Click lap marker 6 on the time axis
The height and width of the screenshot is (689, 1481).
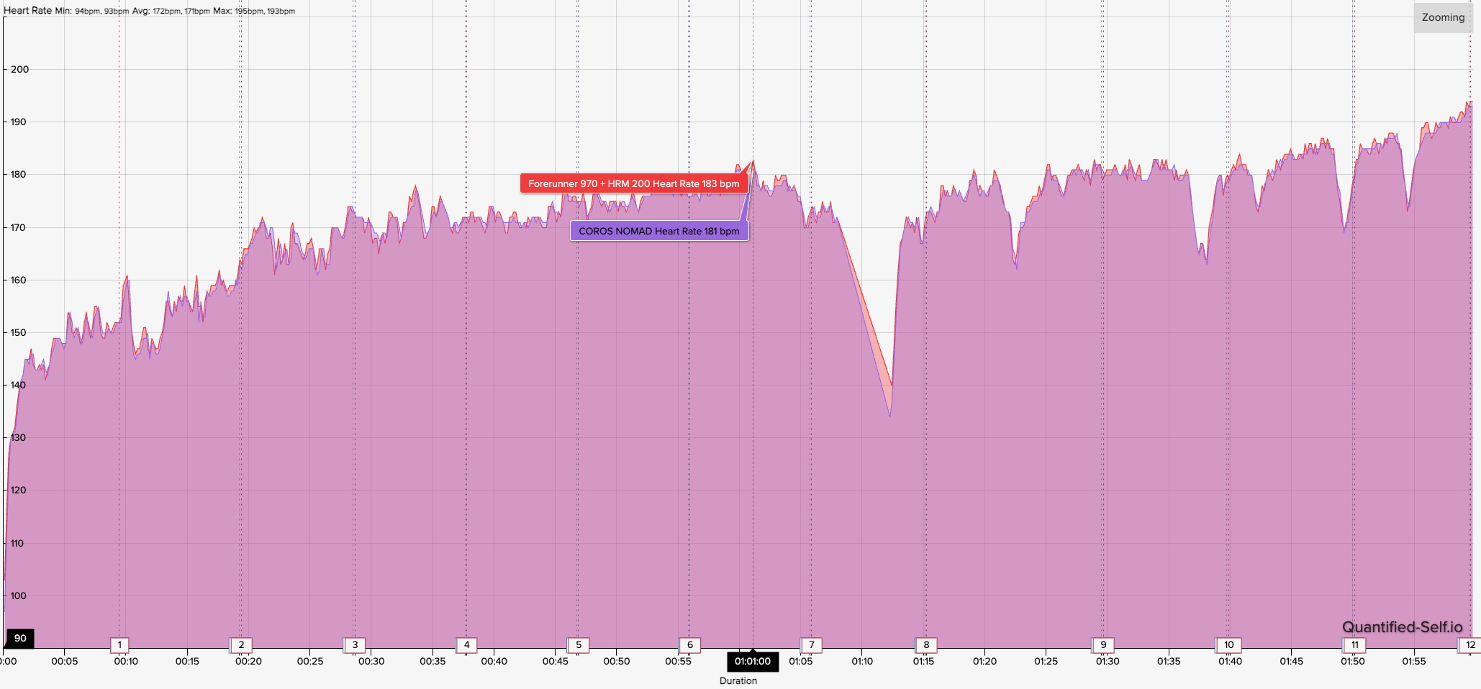pyautogui.click(x=690, y=646)
